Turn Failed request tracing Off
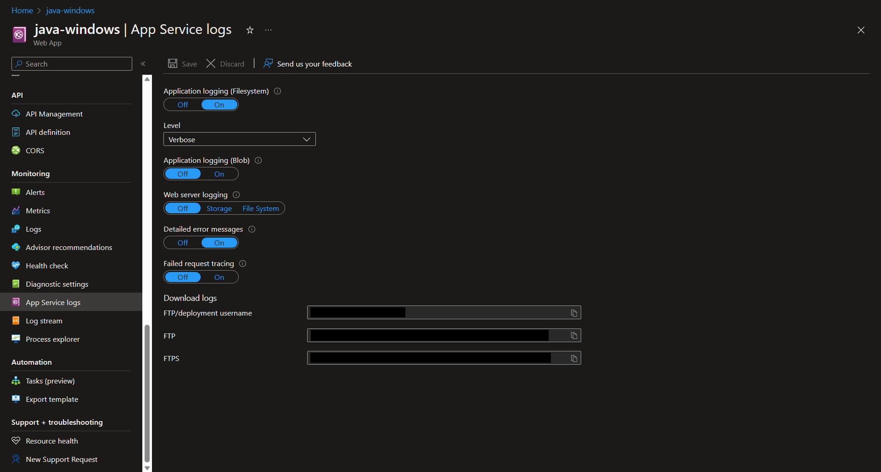Image resolution: width=881 pixels, height=472 pixels. pos(183,277)
